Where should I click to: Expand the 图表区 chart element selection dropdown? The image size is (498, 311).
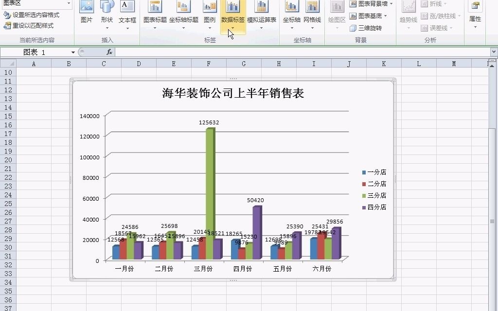click(67, 3)
